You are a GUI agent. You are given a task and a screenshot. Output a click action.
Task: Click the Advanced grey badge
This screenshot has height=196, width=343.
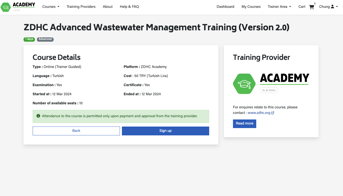coord(45,39)
